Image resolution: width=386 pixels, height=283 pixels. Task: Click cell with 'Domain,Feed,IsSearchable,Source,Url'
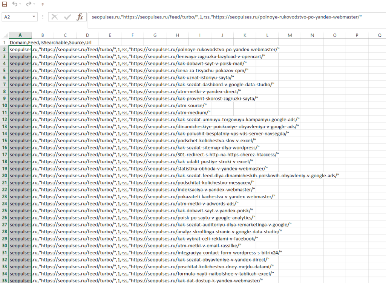pyautogui.click(x=51, y=43)
